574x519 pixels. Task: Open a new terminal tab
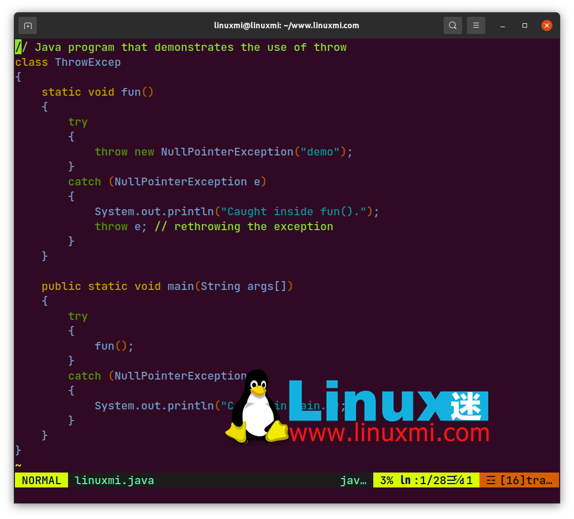tap(28, 25)
